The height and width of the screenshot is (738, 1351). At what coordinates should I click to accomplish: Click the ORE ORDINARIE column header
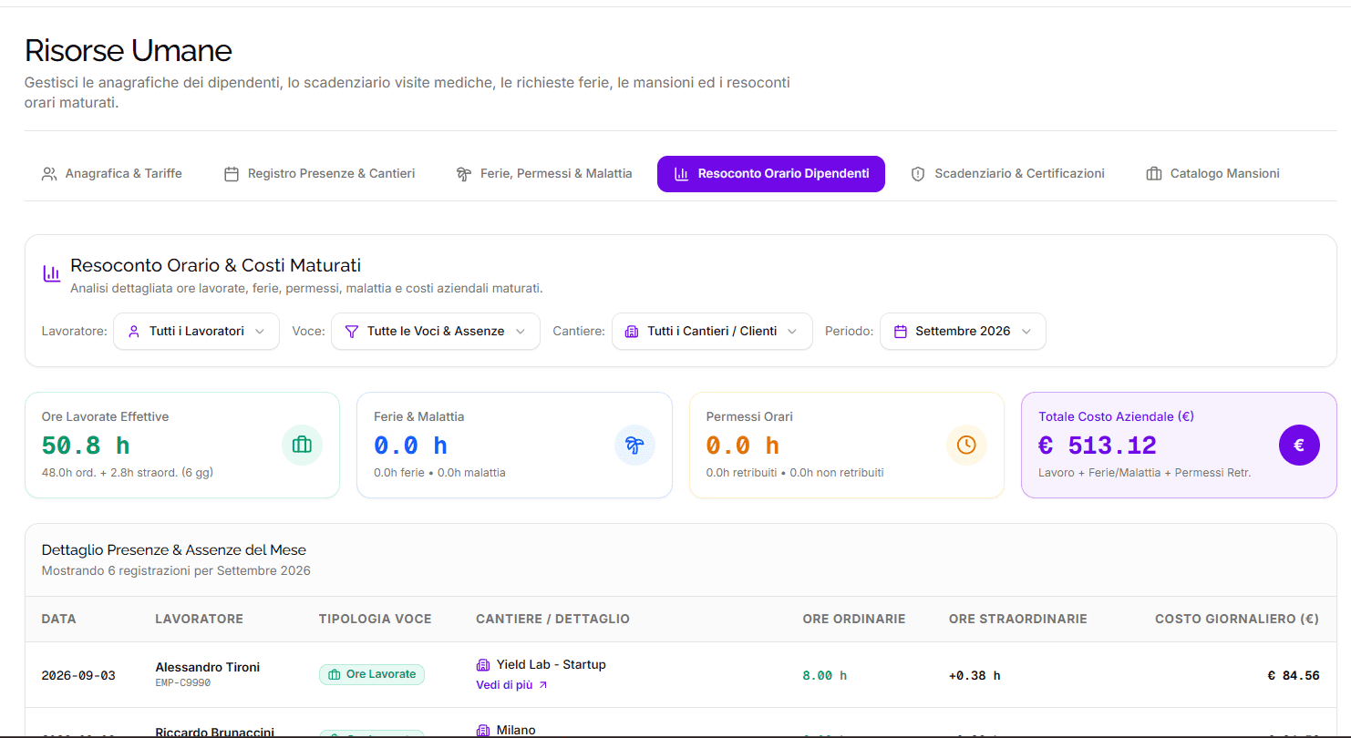pos(854,620)
